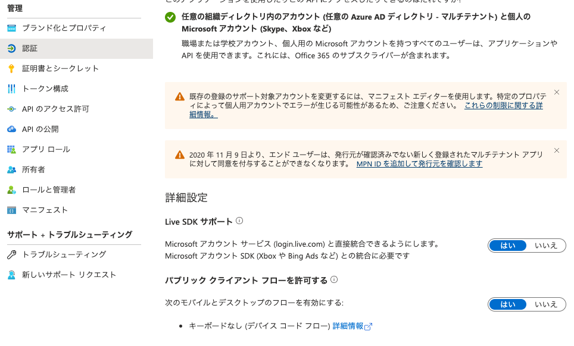Screen dimensions: 574x346
Task: Click the アプリ ロール grid icon
Action: (13, 149)
